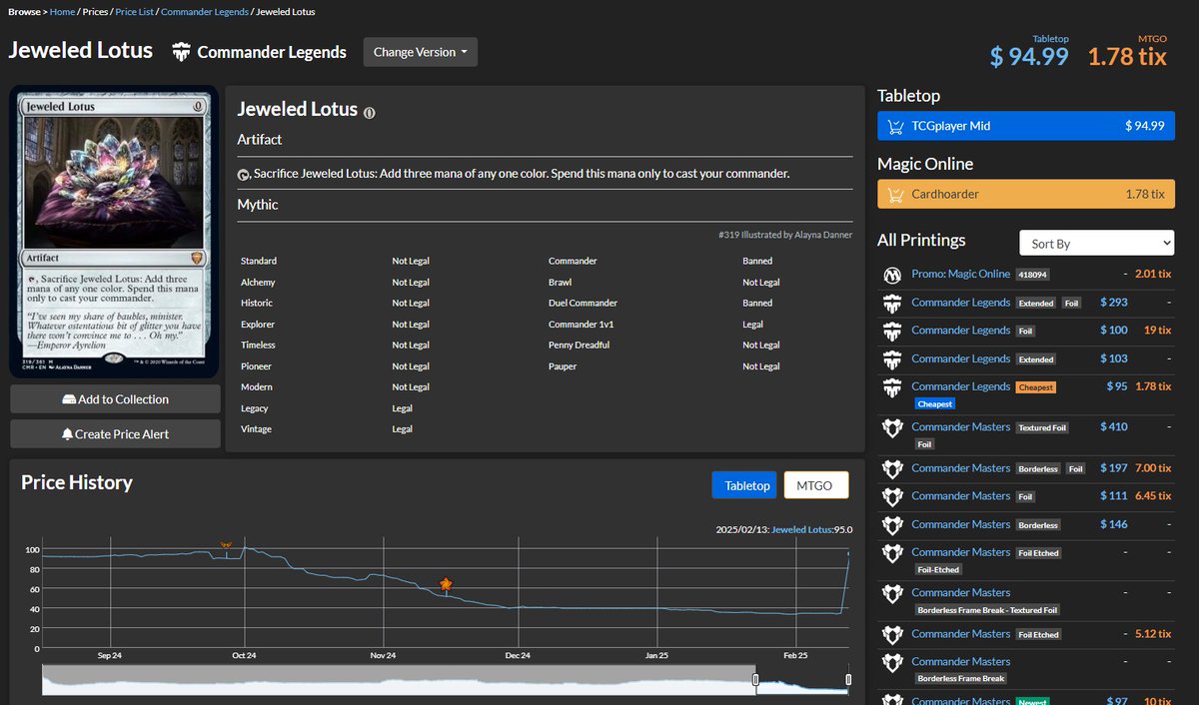
Task: Click Legal status next to Vintage
Action: pos(402,429)
